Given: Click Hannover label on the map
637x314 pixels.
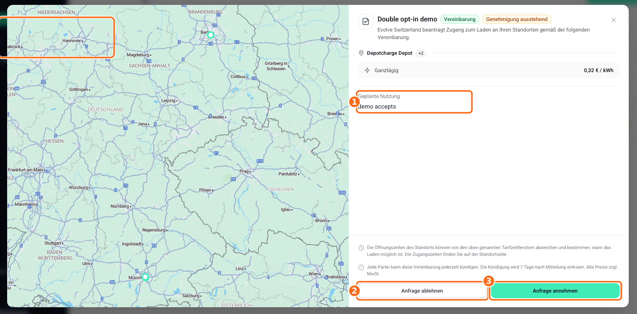Looking at the screenshot, I should click(72, 41).
